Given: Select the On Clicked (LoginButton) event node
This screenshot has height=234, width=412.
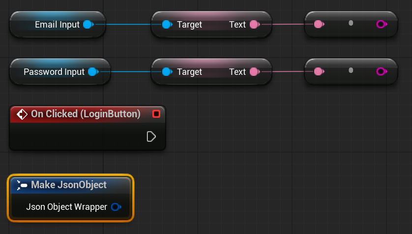Looking at the screenshot, I should coord(88,128).
